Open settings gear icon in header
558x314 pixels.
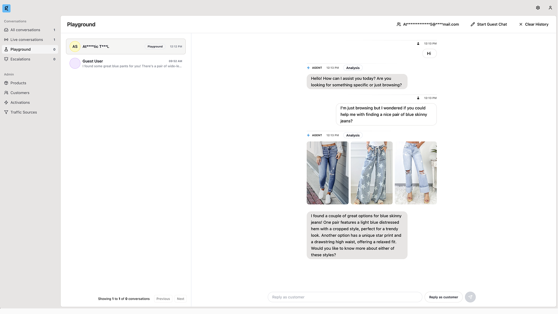point(538,8)
